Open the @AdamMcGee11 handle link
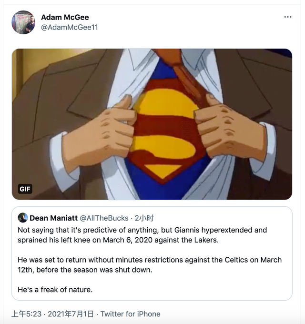Viewport: 305px width, 324px height. point(70,28)
